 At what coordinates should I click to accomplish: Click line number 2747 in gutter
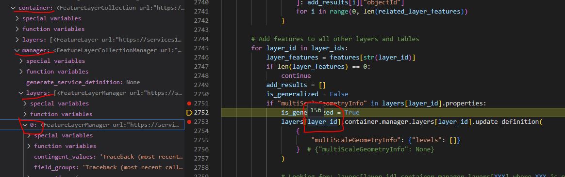[x=201, y=66]
